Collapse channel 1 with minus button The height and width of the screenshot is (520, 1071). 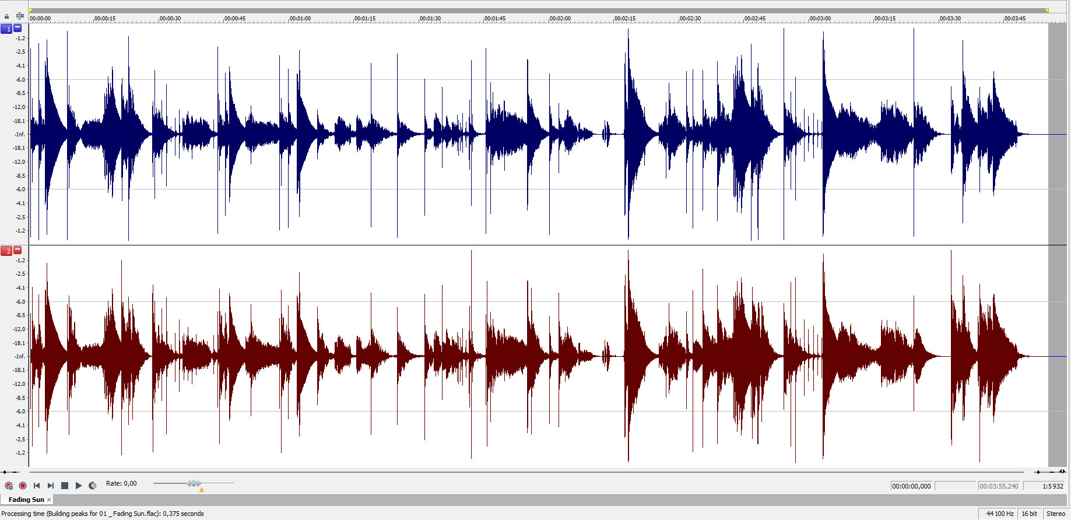pyautogui.click(x=17, y=27)
